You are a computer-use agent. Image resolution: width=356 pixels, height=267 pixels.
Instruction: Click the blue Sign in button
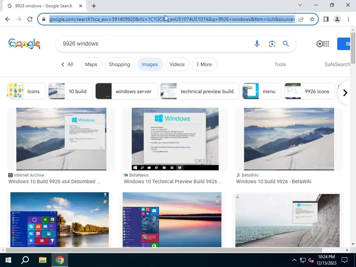(343, 43)
